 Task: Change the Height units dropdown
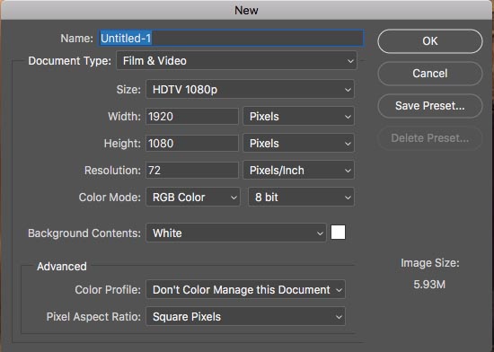tap(299, 144)
